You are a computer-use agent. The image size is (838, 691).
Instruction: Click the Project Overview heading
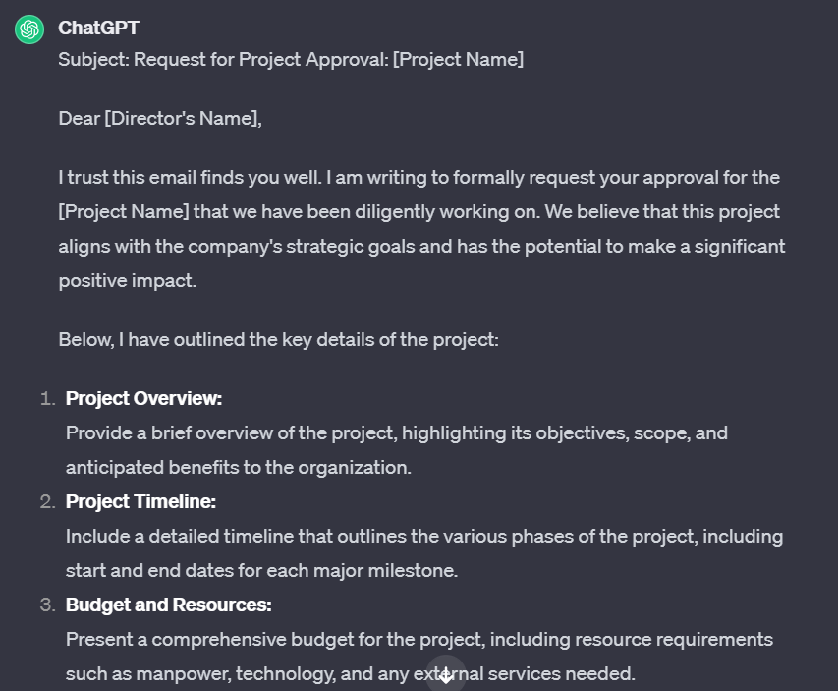(x=143, y=398)
